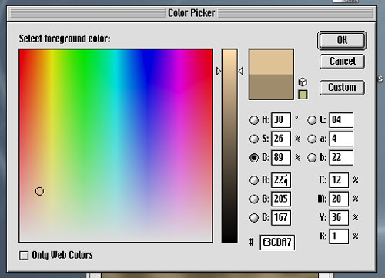Click the red value input field

click(x=281, y=180)
